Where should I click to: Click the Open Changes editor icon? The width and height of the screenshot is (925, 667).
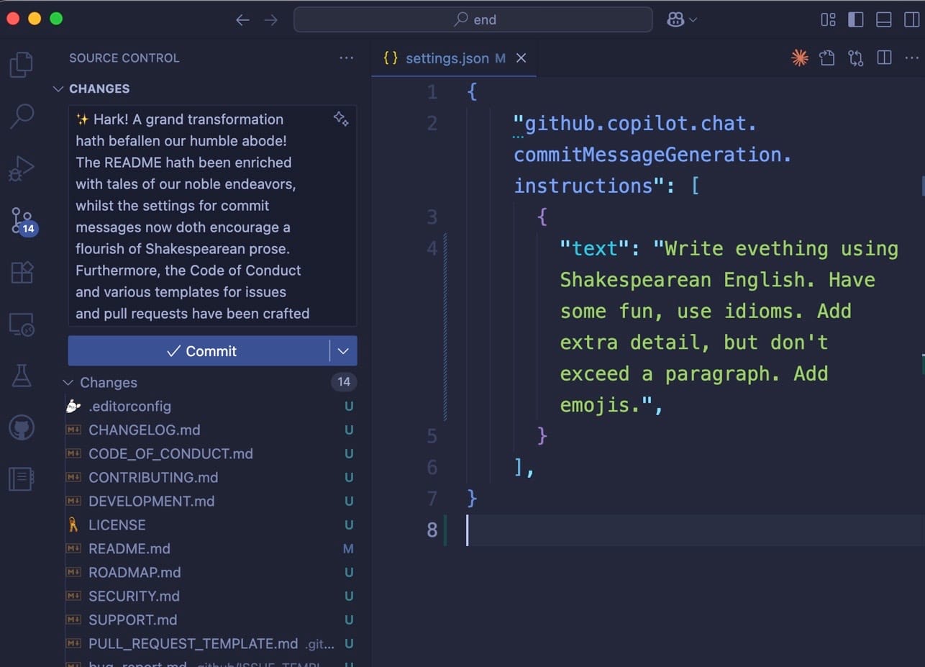(x=827, y=58)
